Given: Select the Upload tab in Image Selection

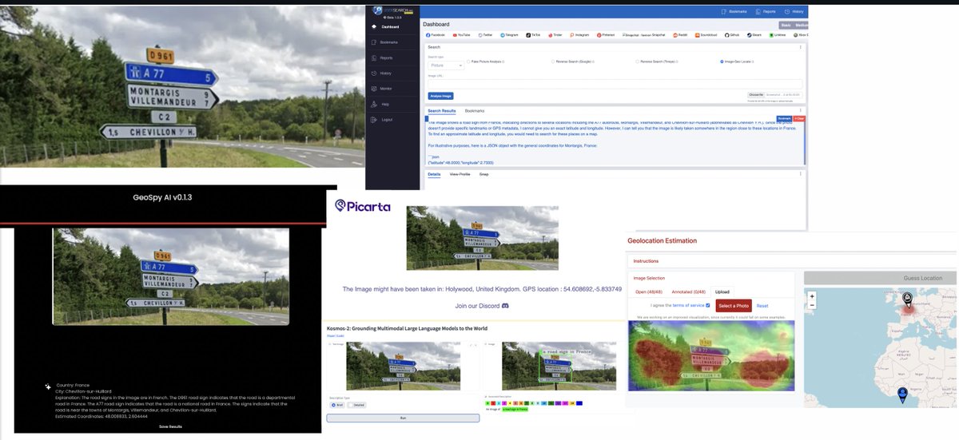Looking at the screenshot, I should coord(722,292).
